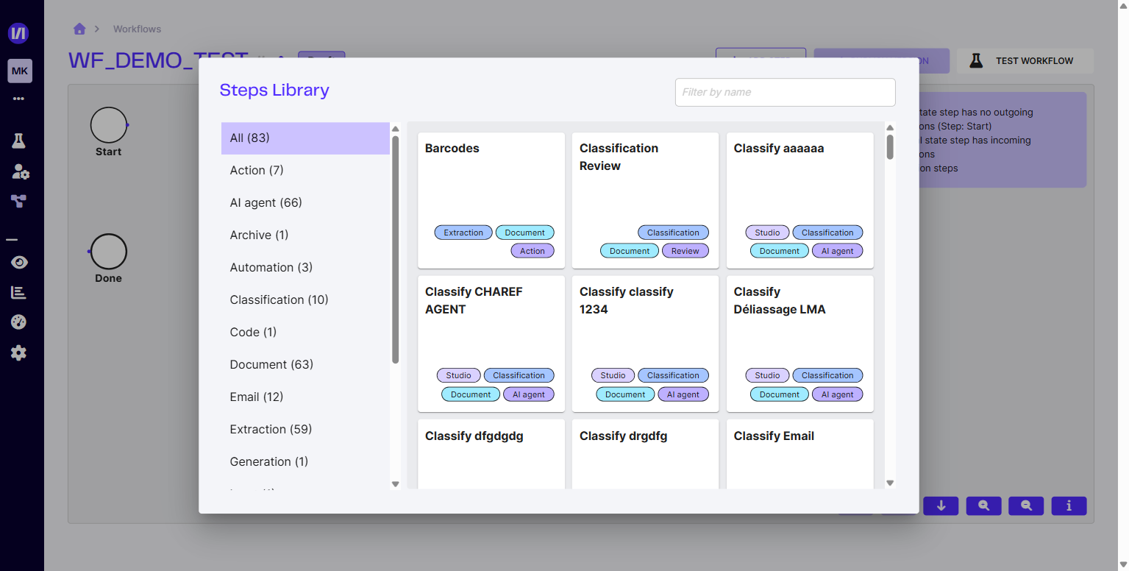This screenshot has width=1129, height=571.
Task: Pick the Barcodes step card
Action: pyautogui.click(x=491, y=200)
